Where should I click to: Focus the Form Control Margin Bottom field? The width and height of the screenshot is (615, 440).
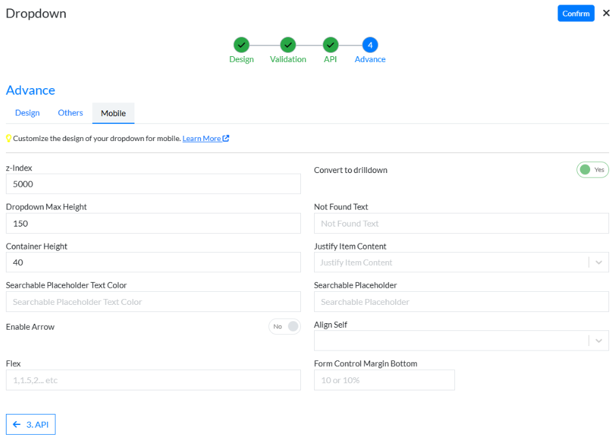pyautogui.click(x=384, y=380)
